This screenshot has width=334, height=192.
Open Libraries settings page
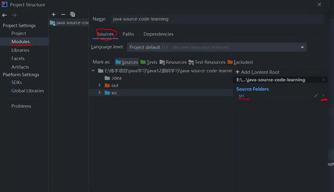(20, 50)
